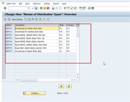
Task: Click the Find Next binoculars icon
Action: point(60,8)
